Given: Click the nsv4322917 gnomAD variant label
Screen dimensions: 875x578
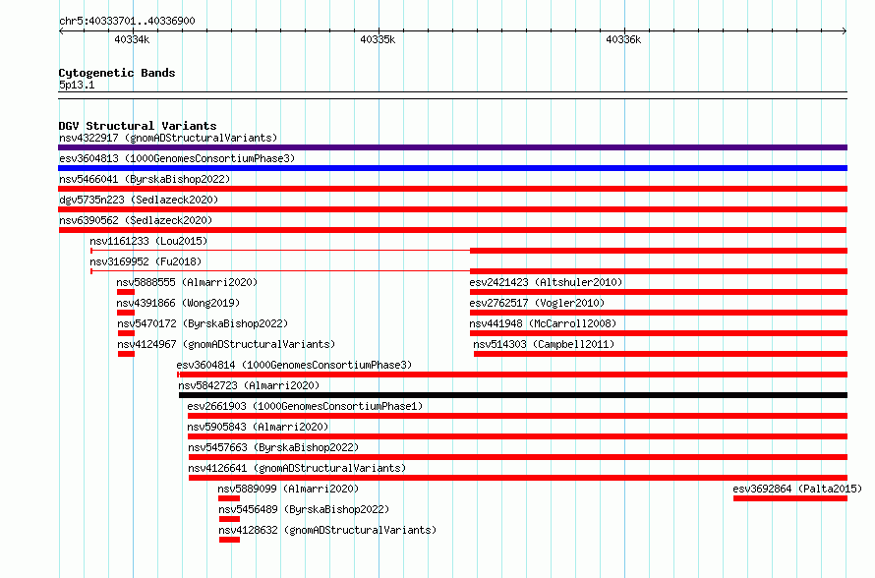Looking at the screenshot, I should 168,138.
